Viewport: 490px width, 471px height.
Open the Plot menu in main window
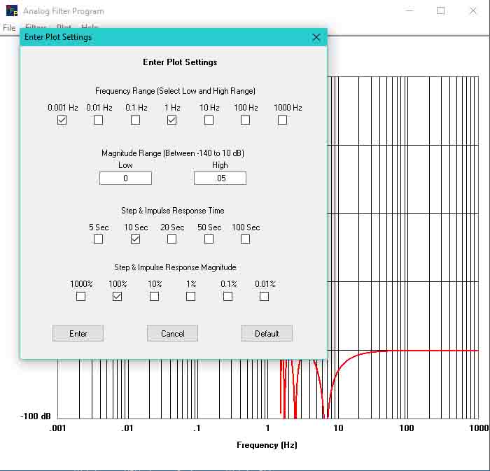[x=64, y=26]
